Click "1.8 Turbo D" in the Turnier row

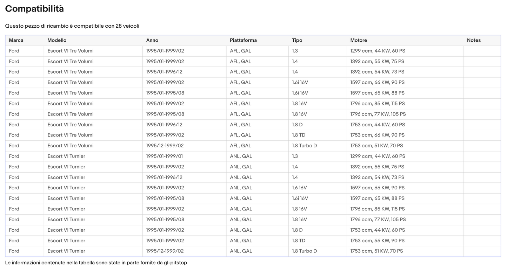(305, 251)
